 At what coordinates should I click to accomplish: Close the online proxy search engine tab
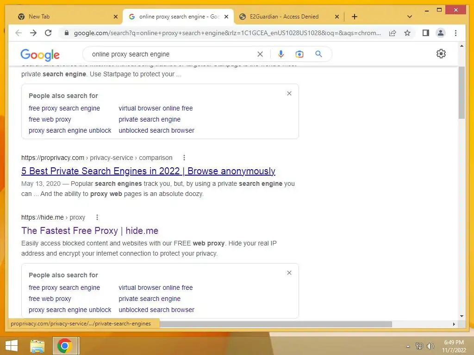click(226, 17)
